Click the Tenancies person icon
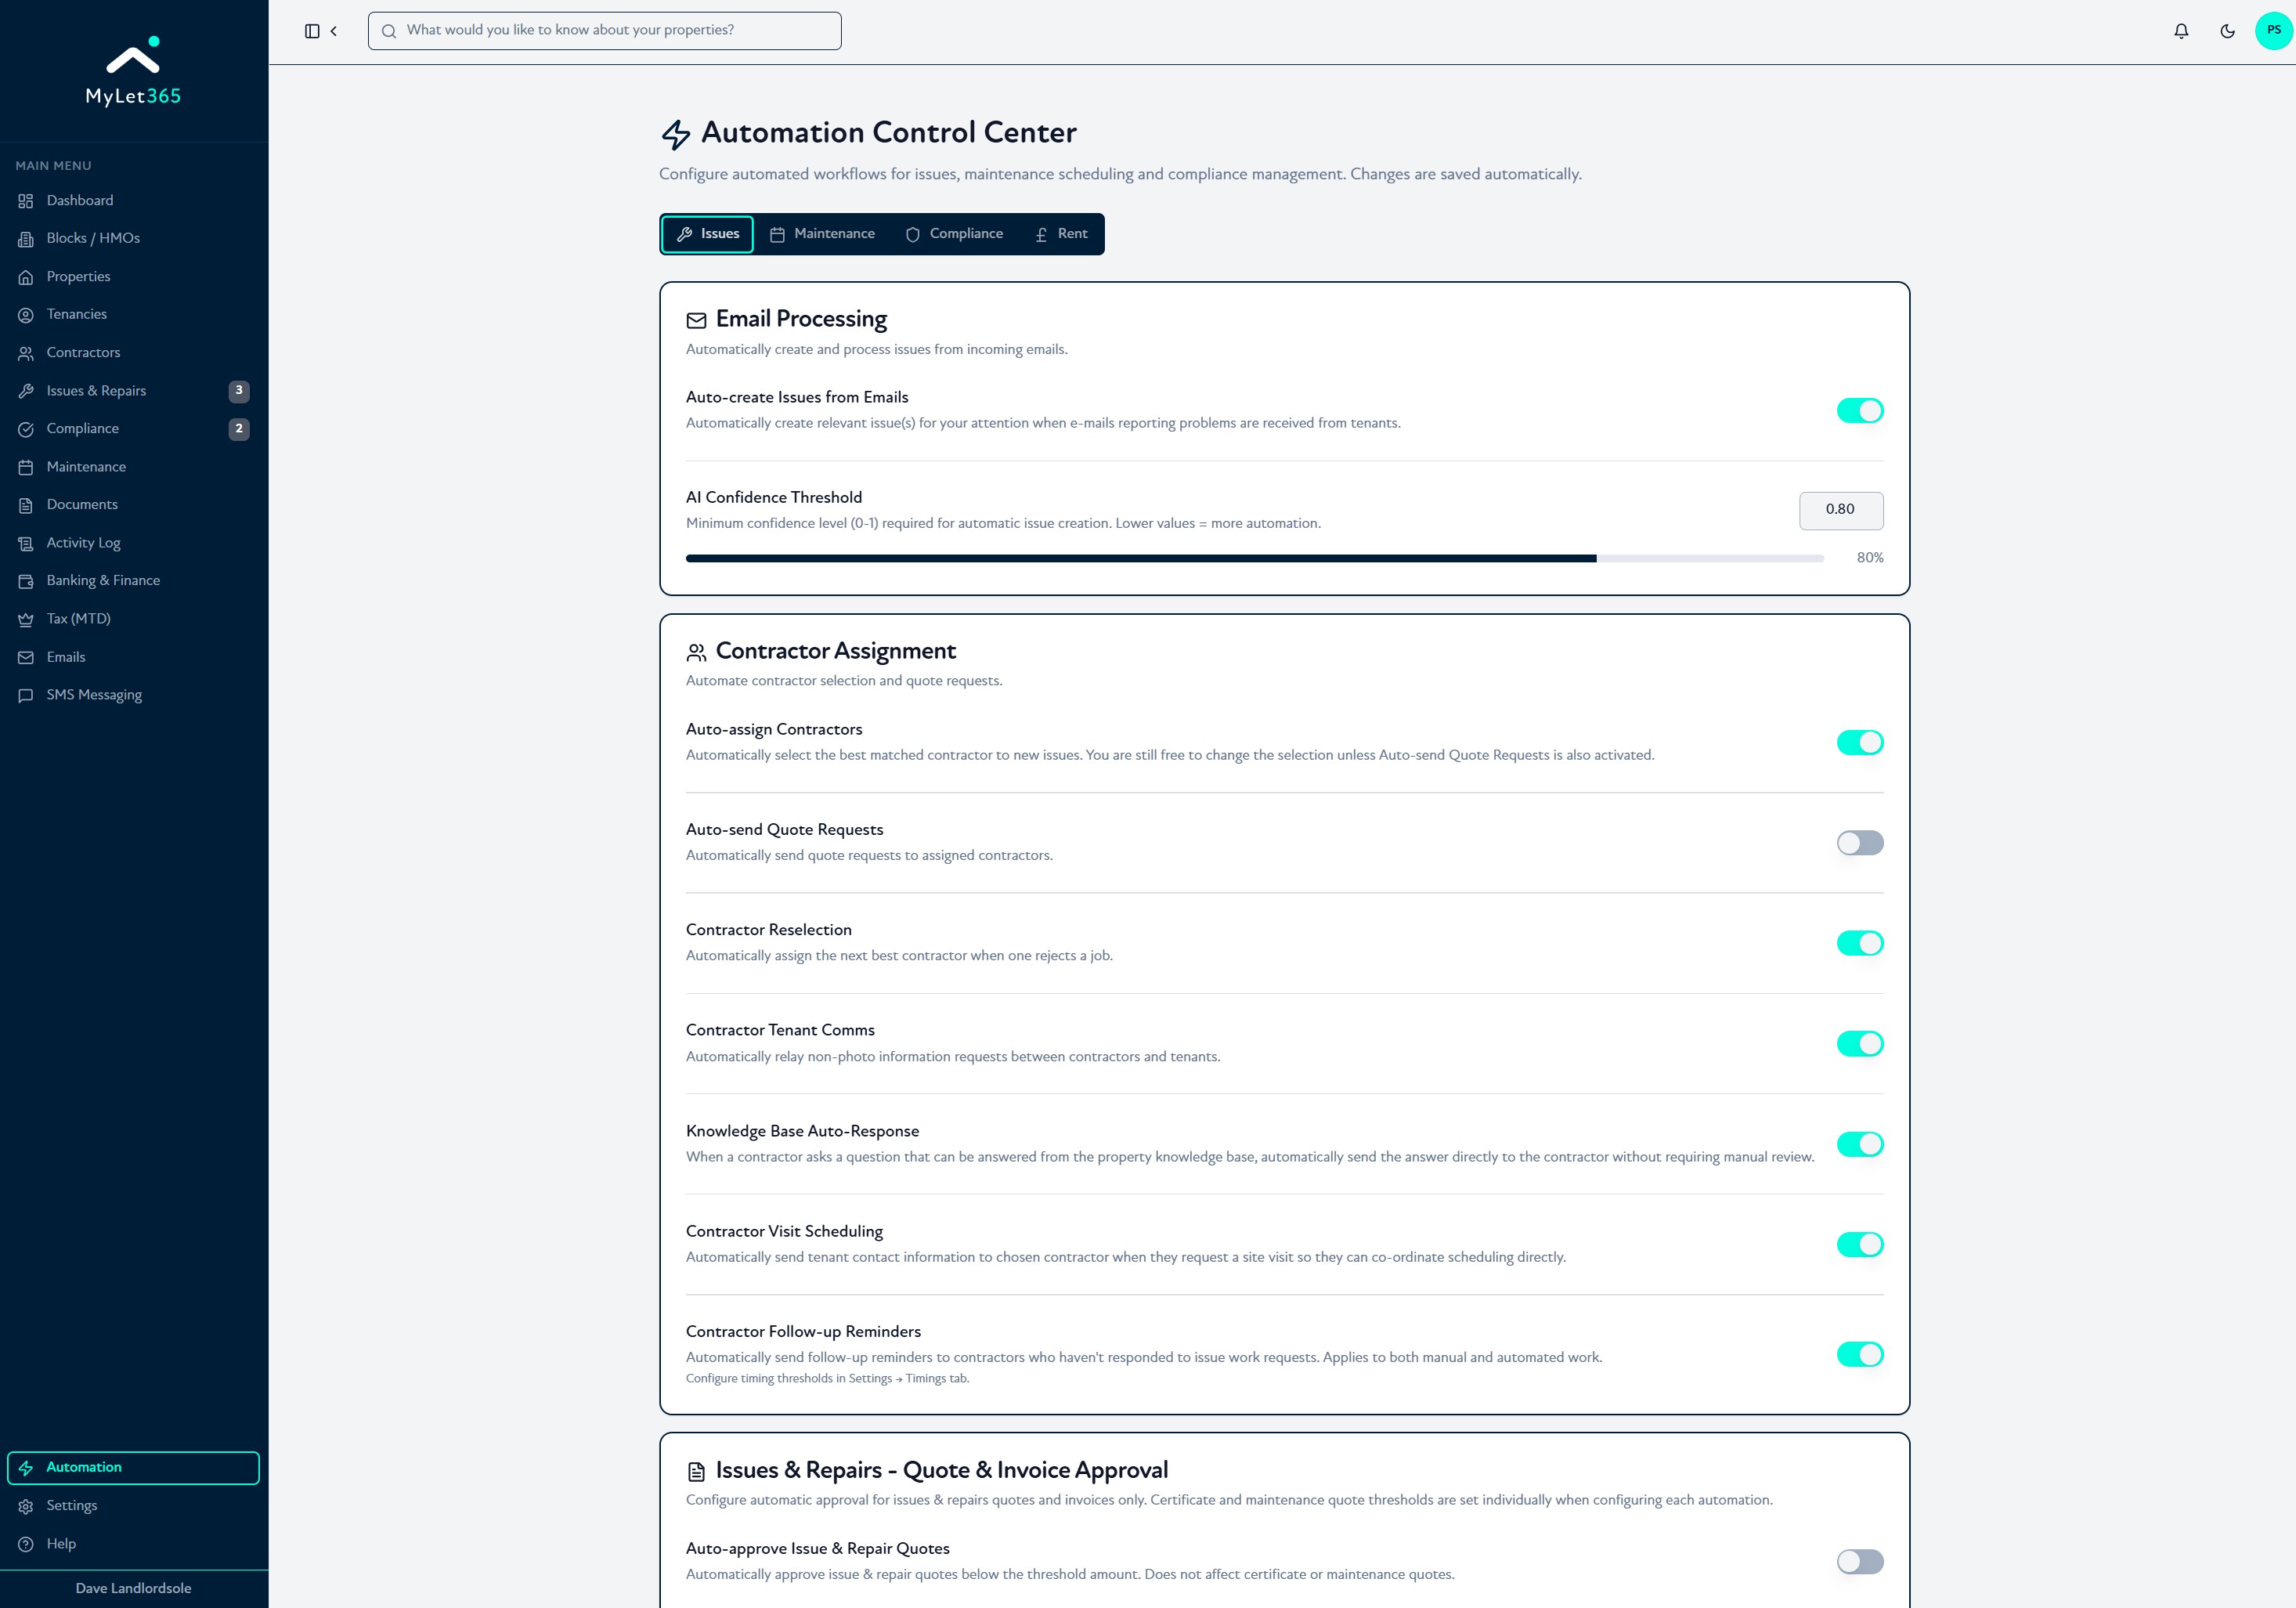Screen dimensions: 2296x1608 click(x=26, y=315)
